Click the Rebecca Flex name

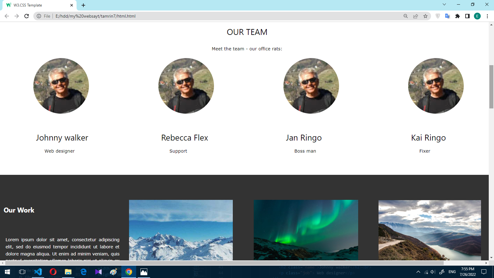(x=185, y=138)
